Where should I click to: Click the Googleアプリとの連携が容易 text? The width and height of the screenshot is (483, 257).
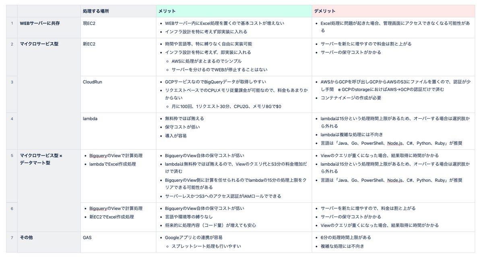pos(194,238)
